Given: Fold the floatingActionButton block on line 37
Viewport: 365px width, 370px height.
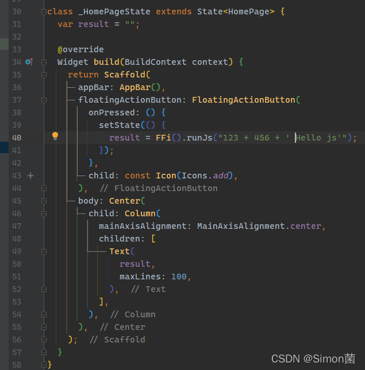Looking at the screenshot, I should [x=43, y=100].
